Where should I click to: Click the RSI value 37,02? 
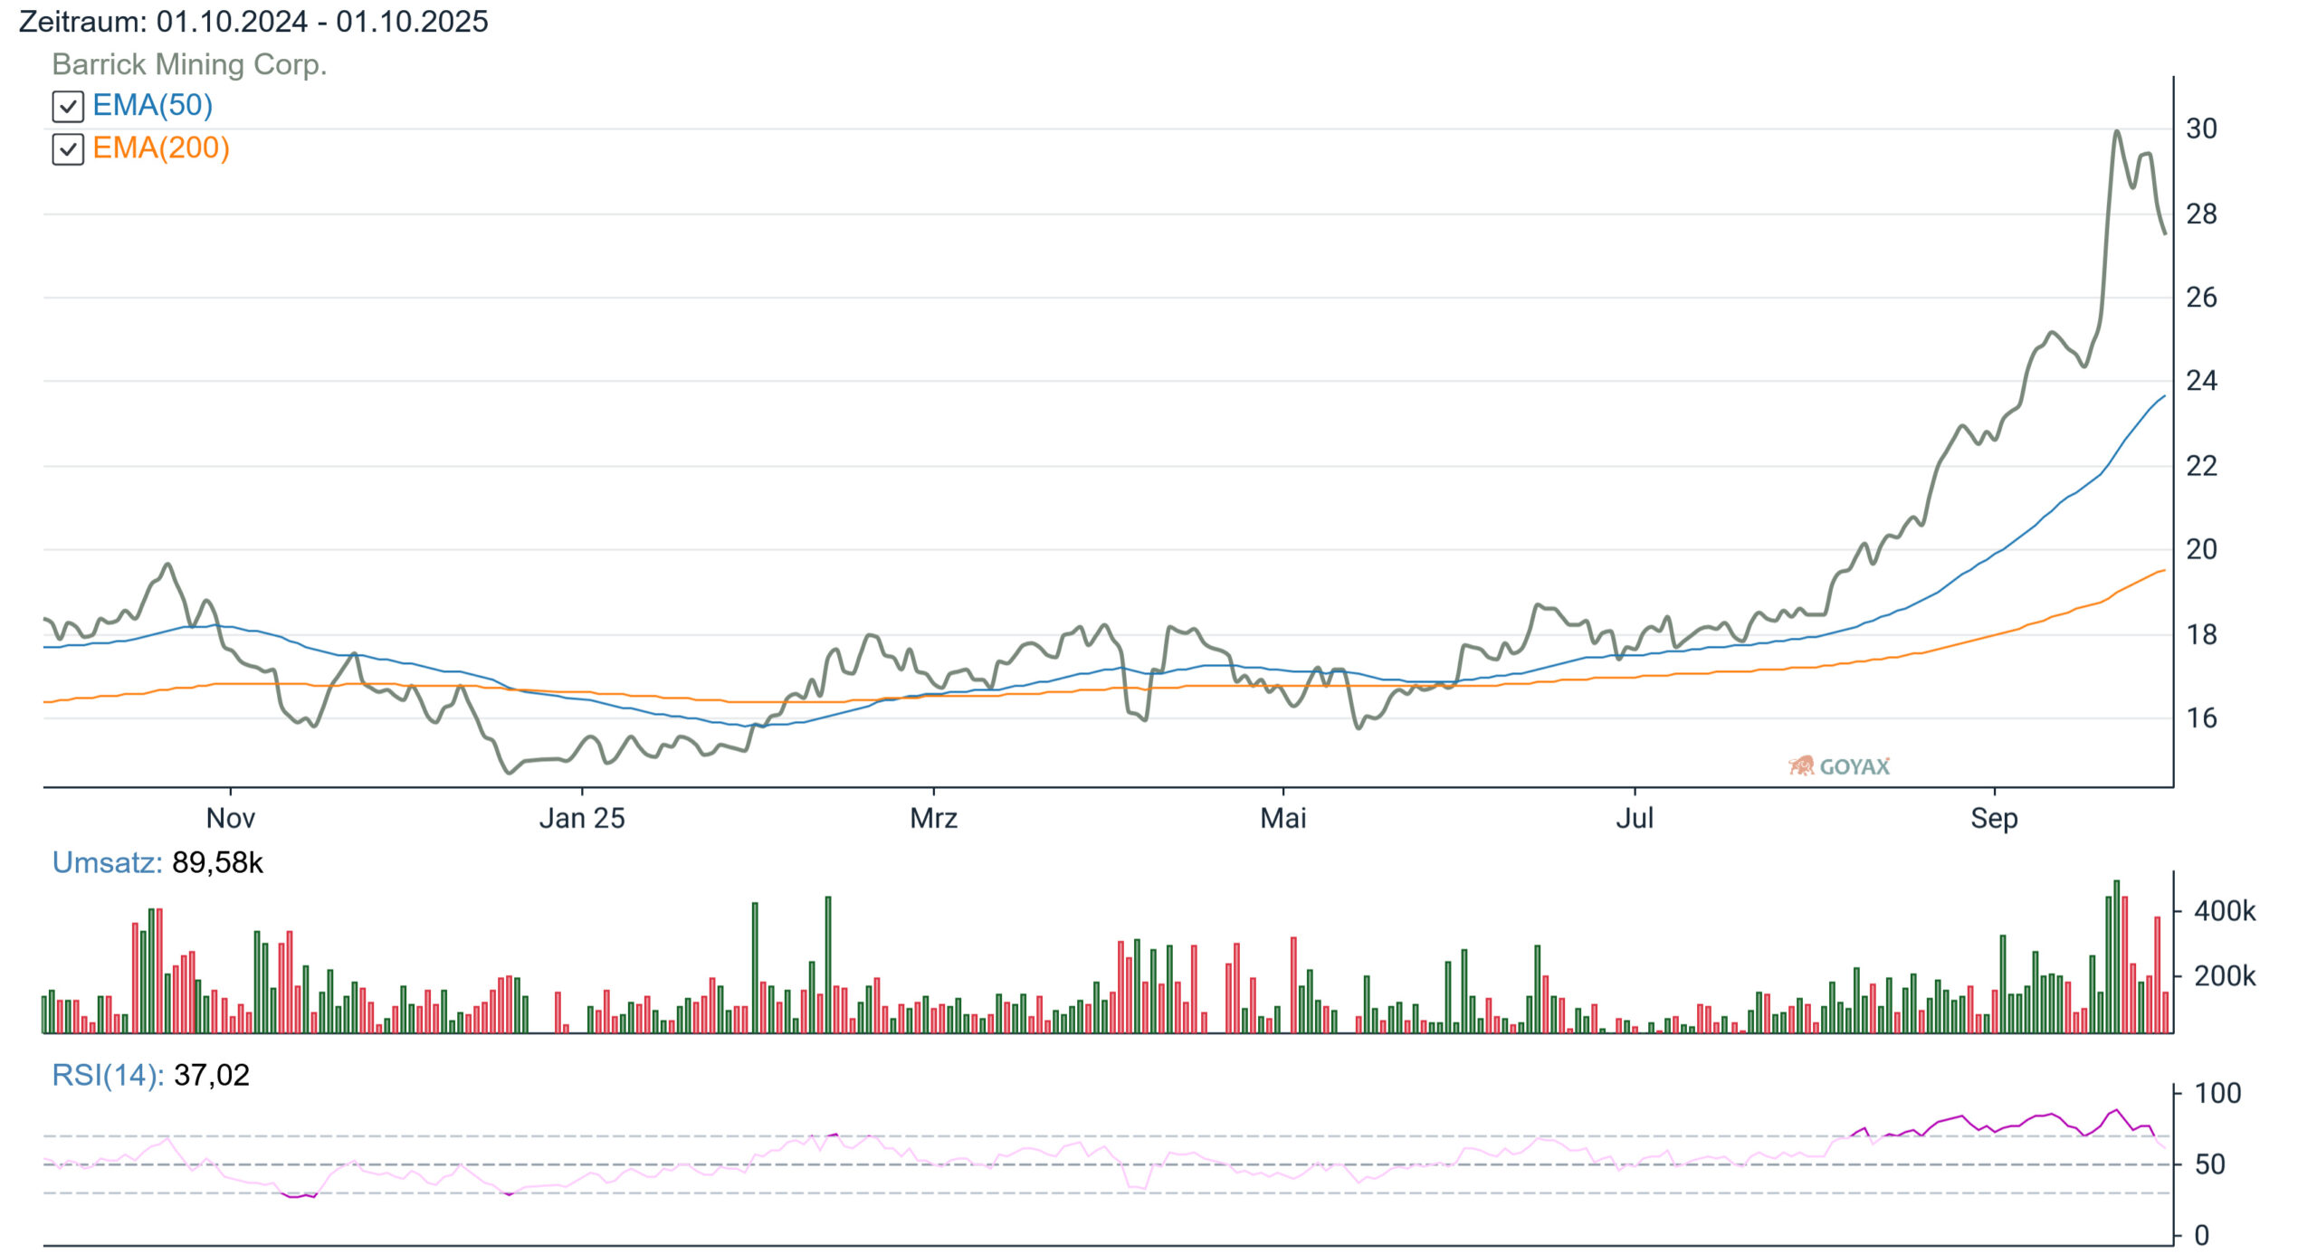(212, 1075)
